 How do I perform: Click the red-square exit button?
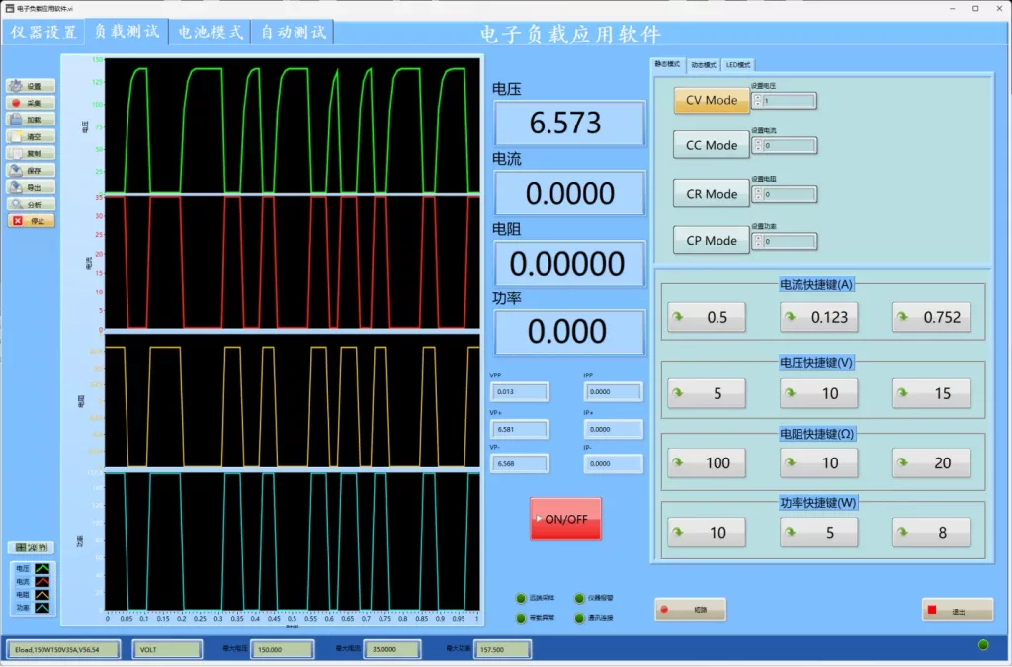(x=958, y=610)
